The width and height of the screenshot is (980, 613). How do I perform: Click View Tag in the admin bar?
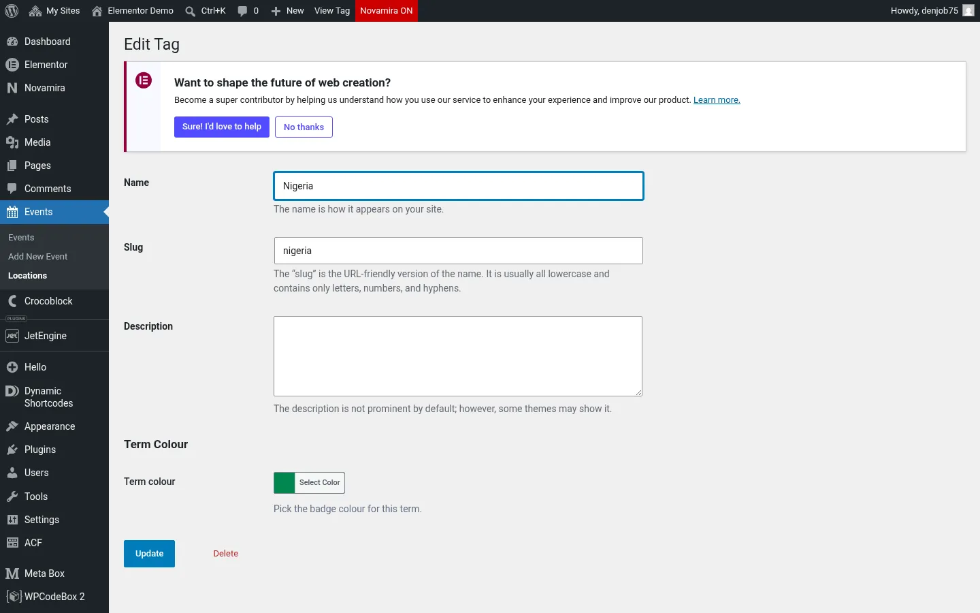point(332,11)
